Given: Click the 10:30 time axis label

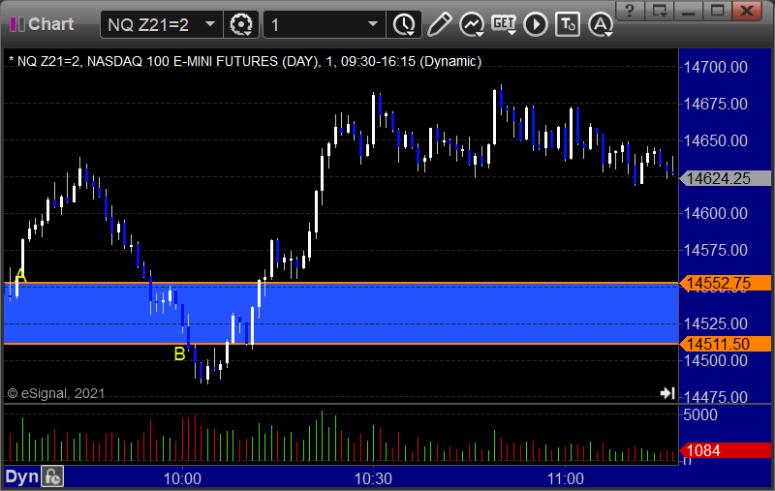Looking at the screenshot, I should 373,478.
